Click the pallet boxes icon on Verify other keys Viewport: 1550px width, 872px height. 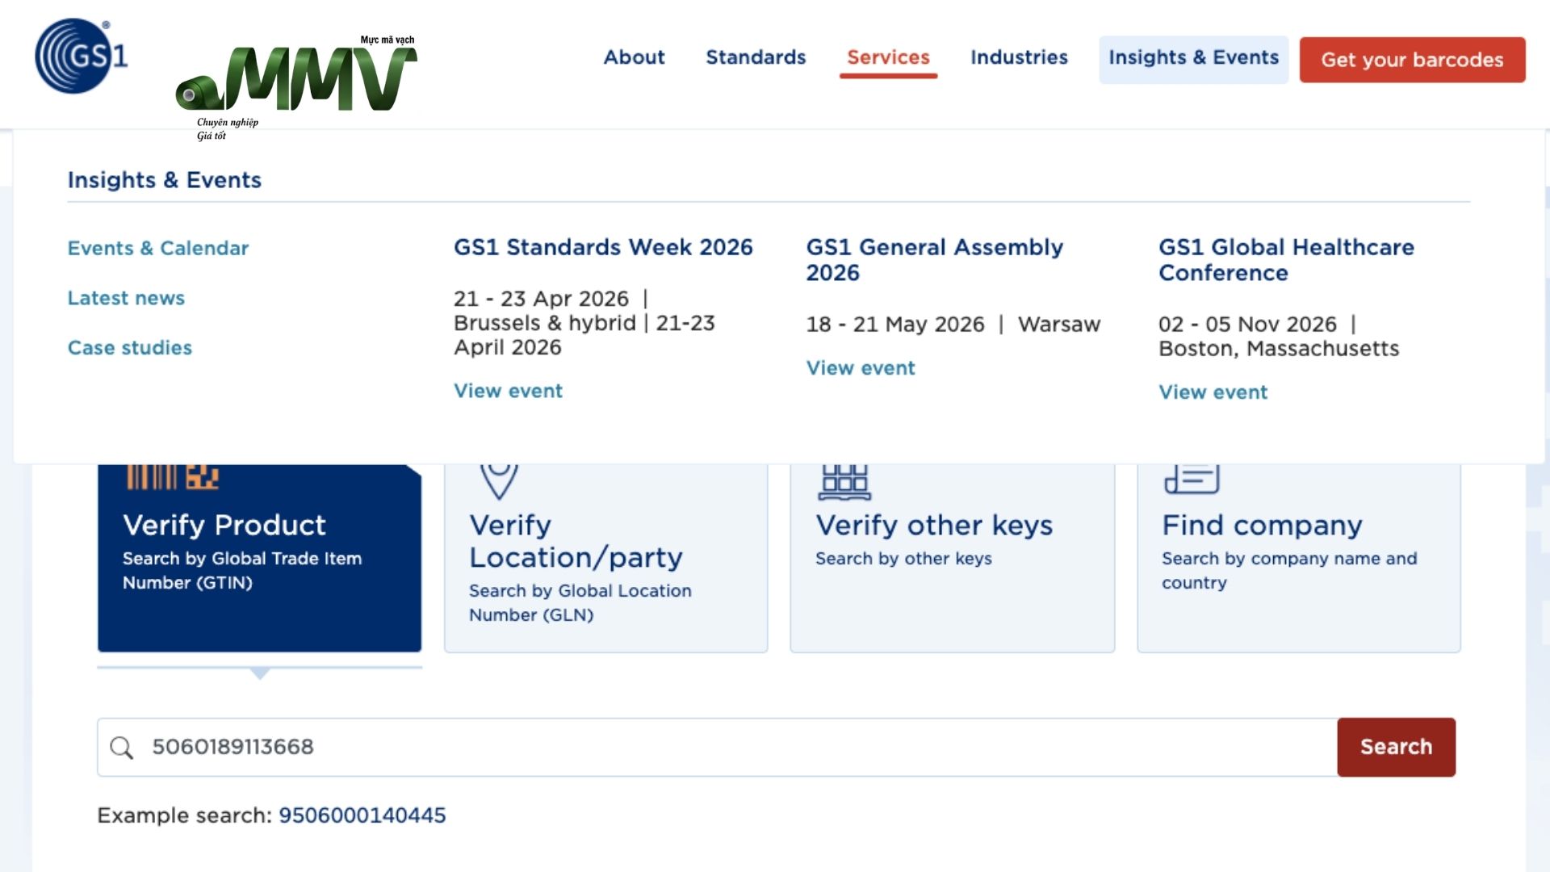pos(844,482)
